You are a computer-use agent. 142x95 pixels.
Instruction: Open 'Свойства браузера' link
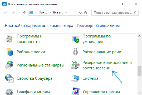tap(35, 78)
